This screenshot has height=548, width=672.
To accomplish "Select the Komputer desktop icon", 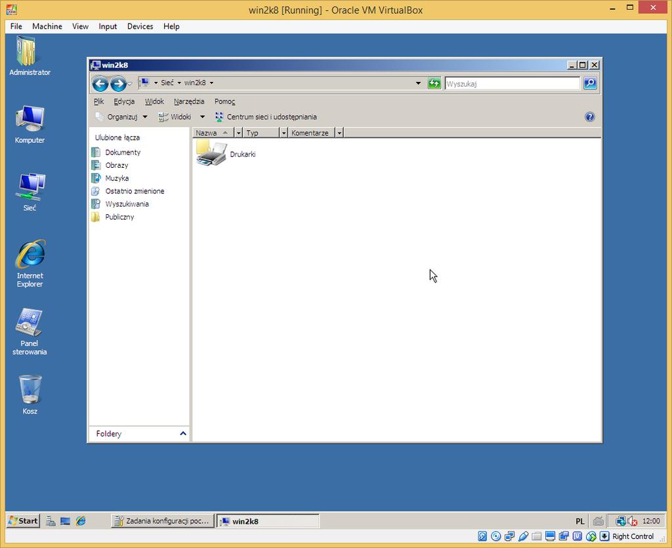I will [30, 124].
